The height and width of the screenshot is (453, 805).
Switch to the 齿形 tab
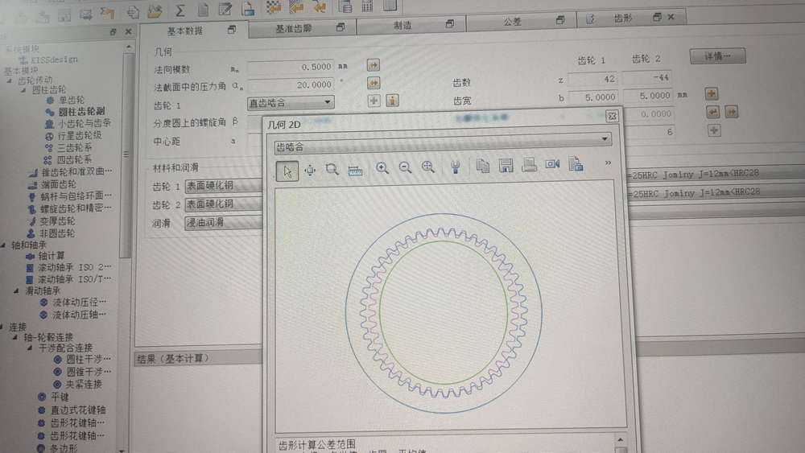coord(622,19)
